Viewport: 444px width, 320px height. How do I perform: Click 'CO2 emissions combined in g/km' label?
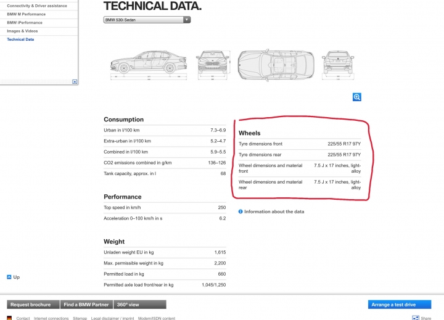138,163
